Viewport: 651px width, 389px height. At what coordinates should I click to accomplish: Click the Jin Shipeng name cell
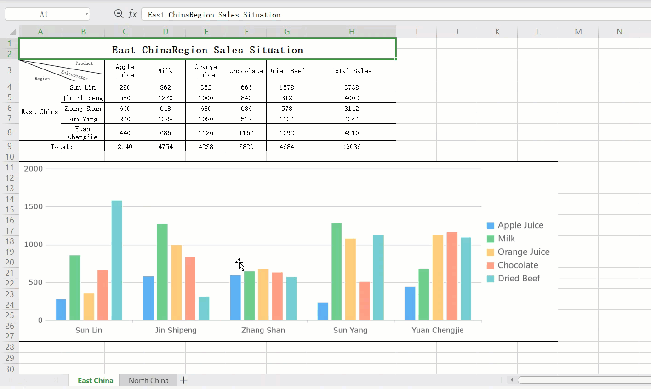click(x=83, y=97)
